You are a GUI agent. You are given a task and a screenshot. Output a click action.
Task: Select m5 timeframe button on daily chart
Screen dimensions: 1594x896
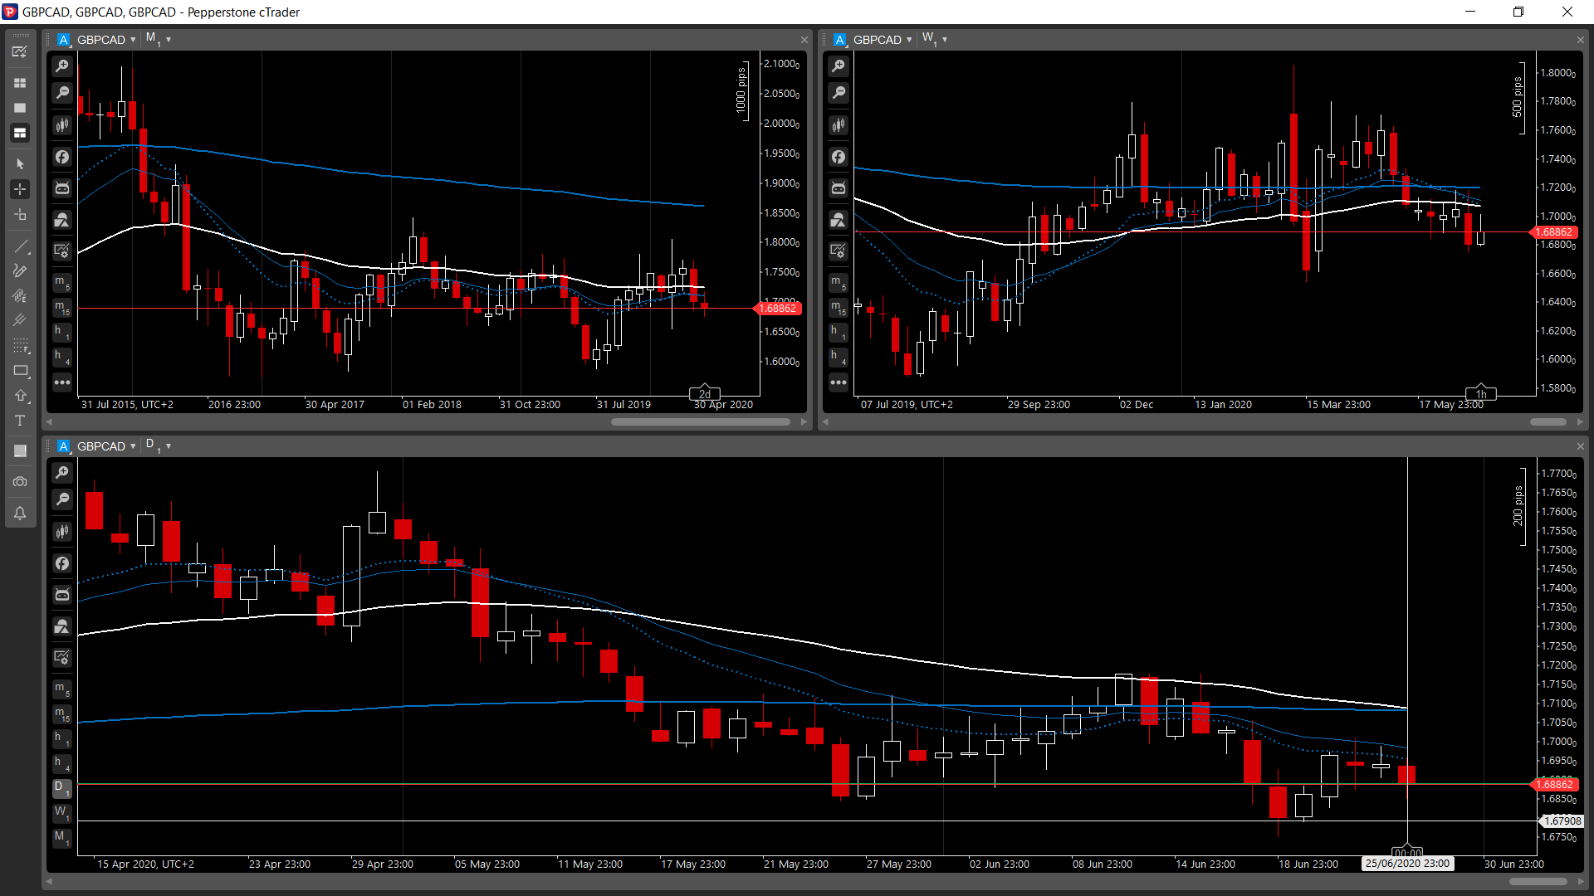(x=62, y=689)
